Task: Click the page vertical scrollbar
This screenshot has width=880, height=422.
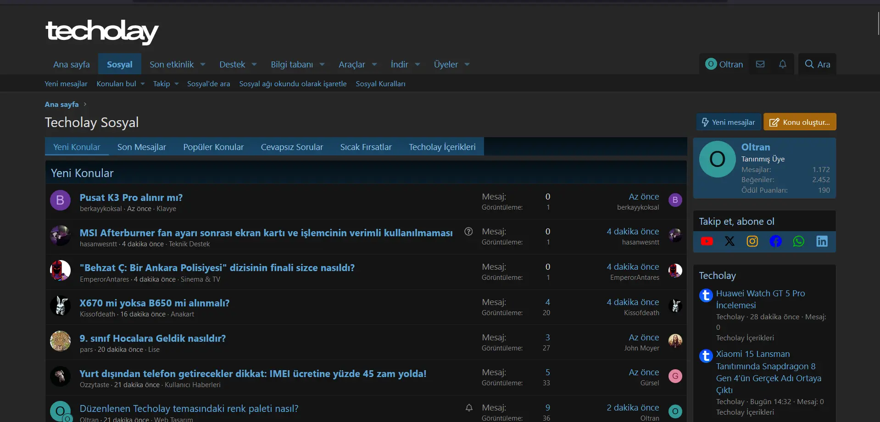Action: [878, 23]
